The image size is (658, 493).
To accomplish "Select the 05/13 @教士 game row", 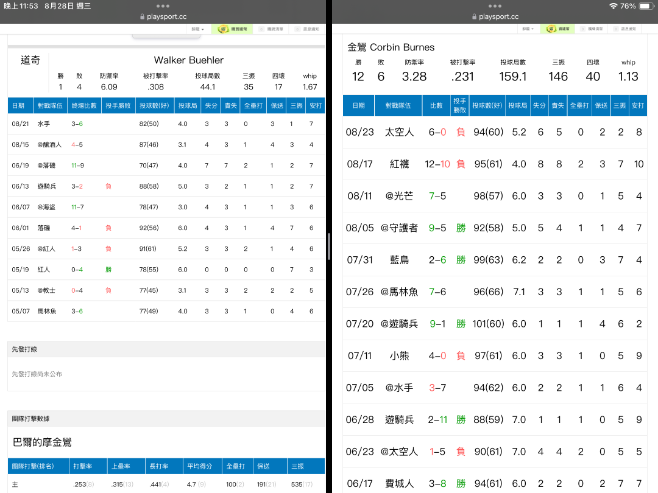I will tap(166, 290).
